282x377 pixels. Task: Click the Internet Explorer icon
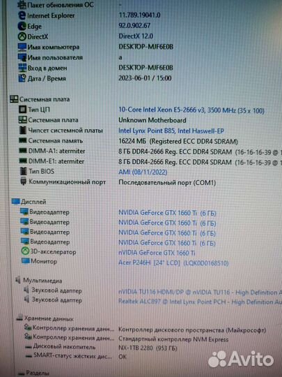22,15
